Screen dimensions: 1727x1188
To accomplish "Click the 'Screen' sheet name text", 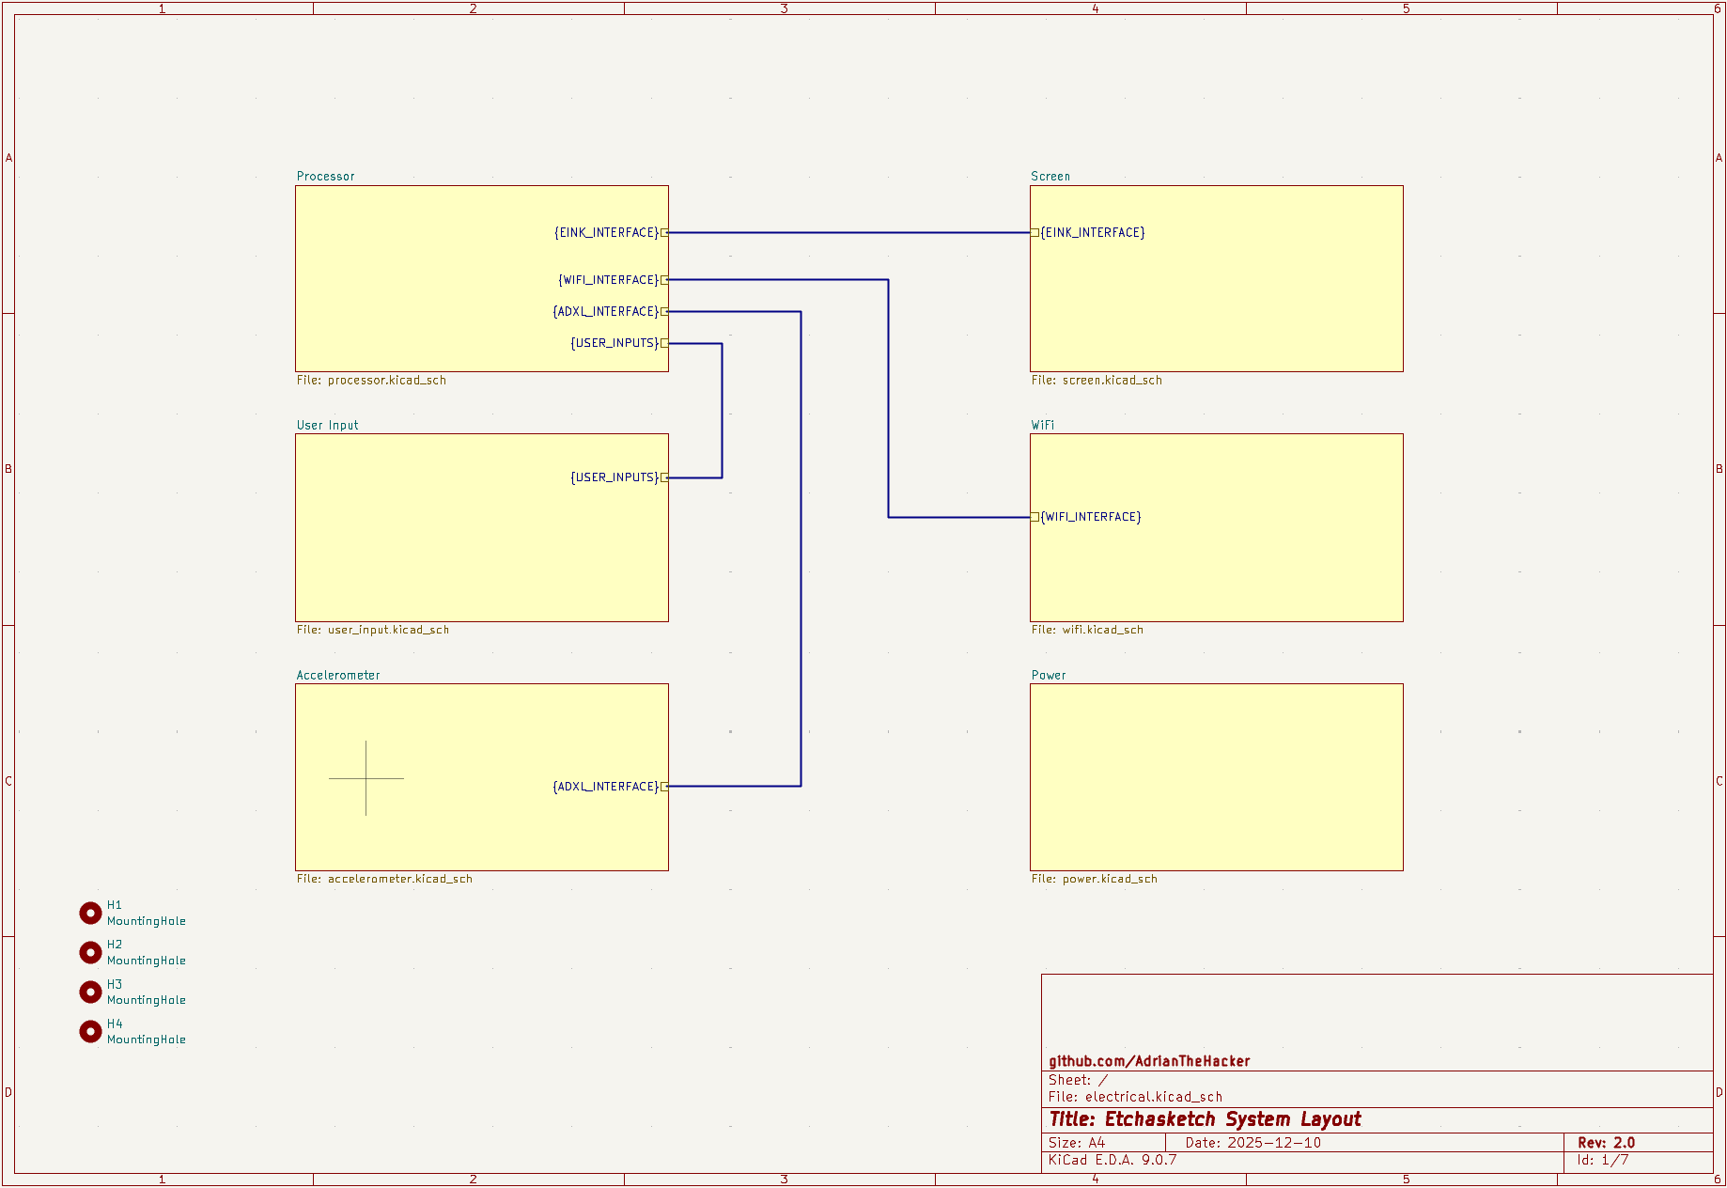I will click(1050, 176).
